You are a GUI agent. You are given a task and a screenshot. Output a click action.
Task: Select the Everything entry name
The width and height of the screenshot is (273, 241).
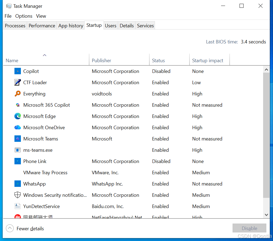34,94
